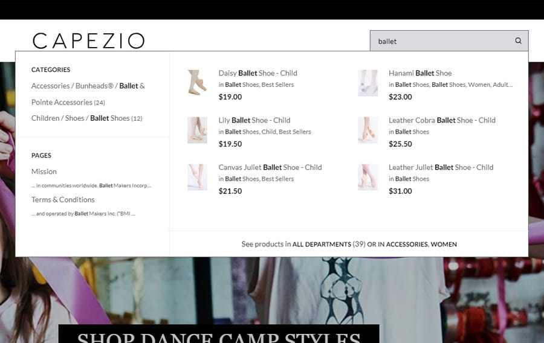Open Children / Shoes / Ballet Shoes category

[x=86, y=118]
